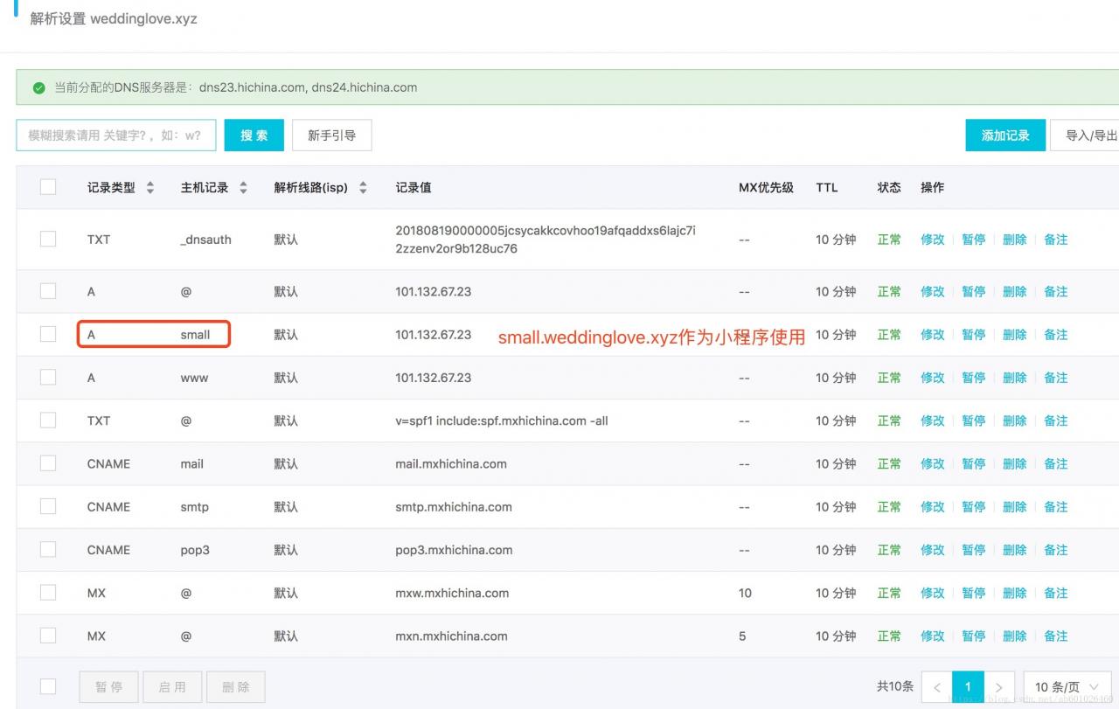The width and height of the screenshot is (1119, 709).
Task: Click the 记录值 column header
Action: (x=414, y=188)
